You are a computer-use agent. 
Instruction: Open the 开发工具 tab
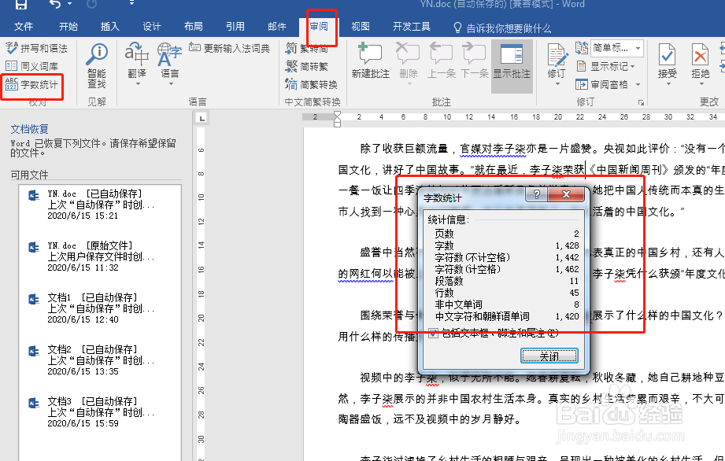point(411,27)
